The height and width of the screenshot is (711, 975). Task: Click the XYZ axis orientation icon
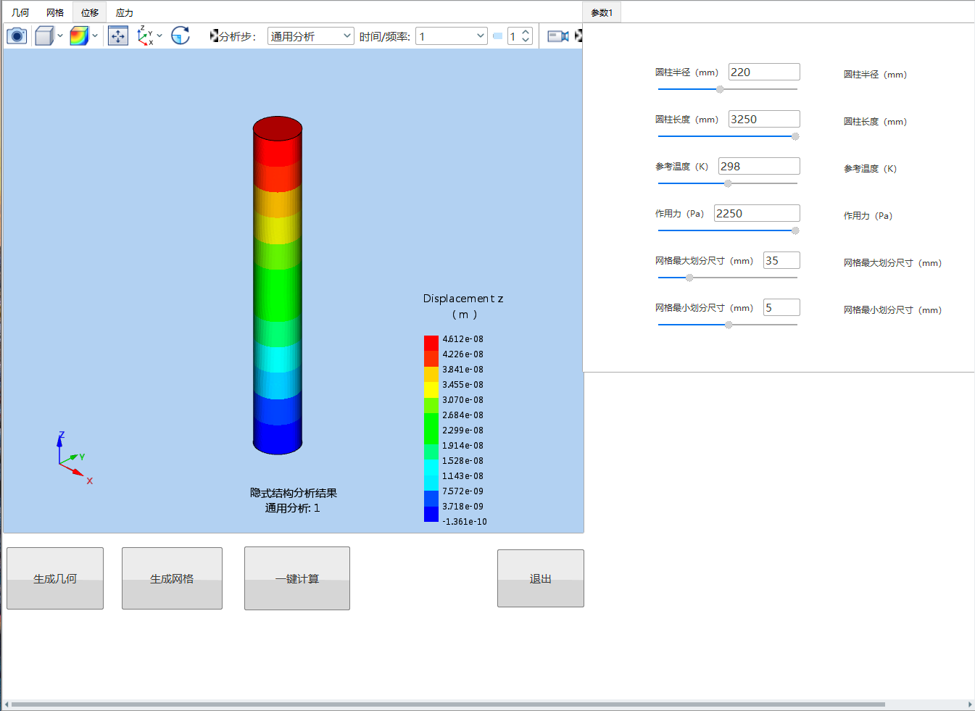point(145,36)
